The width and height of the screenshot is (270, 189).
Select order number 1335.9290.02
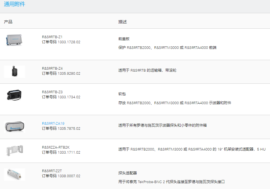(69, 73)
